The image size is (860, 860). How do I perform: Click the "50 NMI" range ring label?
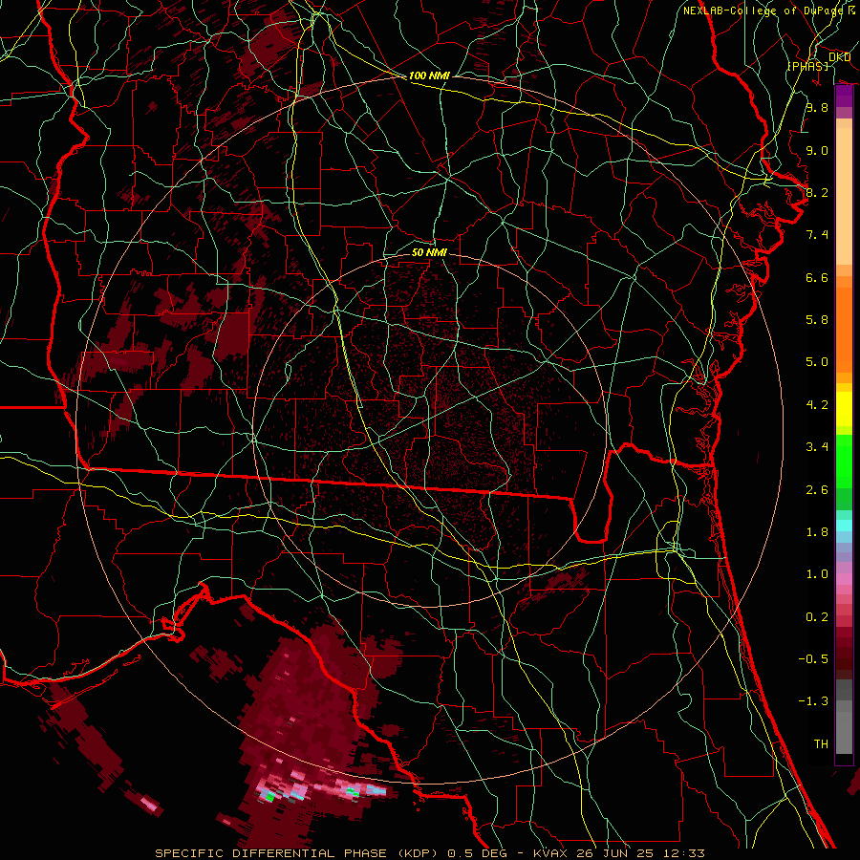click(x=429, y=252)
